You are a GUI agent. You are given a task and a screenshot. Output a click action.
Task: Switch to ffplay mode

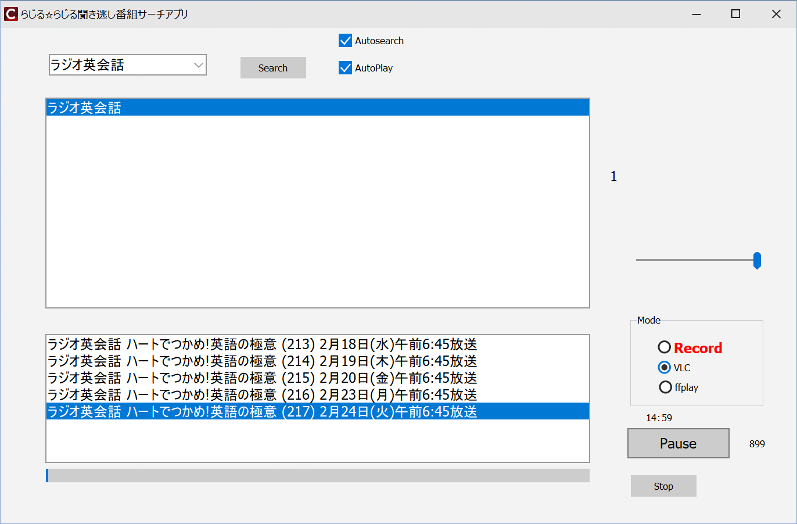click(666, 387)
